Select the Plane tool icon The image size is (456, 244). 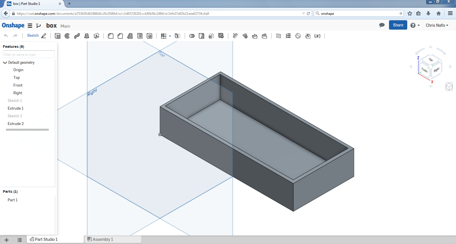pos(279,36)
